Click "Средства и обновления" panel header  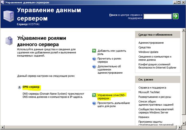click(158, 35)
